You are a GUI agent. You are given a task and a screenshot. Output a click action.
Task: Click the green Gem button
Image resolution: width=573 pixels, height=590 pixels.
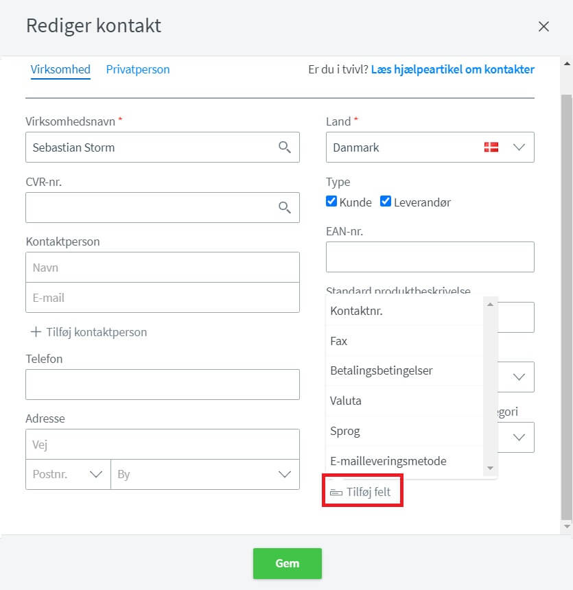[x=288, y=563]
